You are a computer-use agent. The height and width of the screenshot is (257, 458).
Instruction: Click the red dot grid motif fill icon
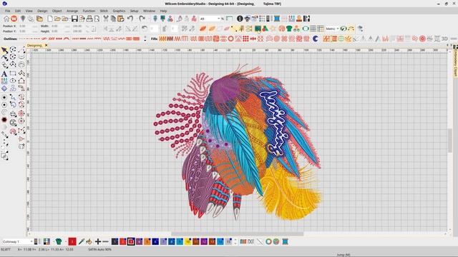[x=245, y=39]
